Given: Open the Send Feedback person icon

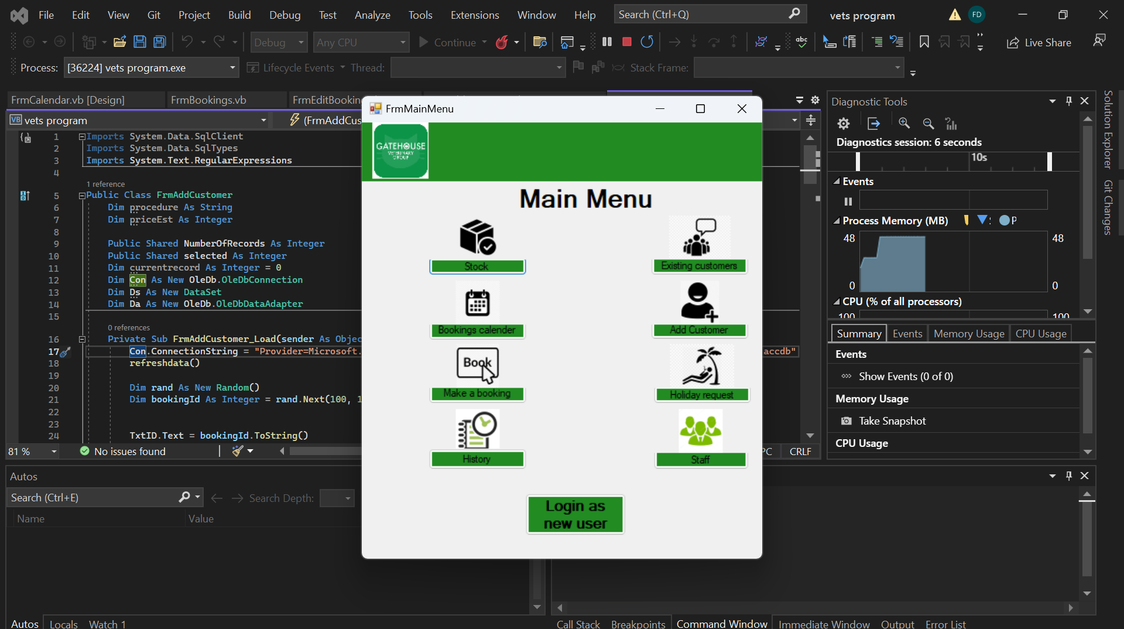Looking at the screenshot, I should click(1099, 40).
